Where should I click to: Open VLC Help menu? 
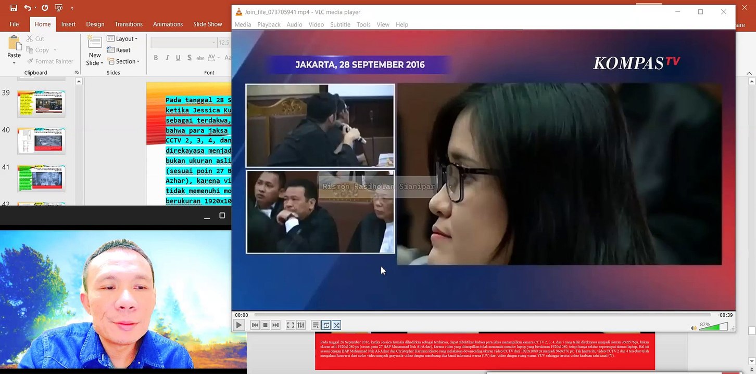click(x=402, y=24)
